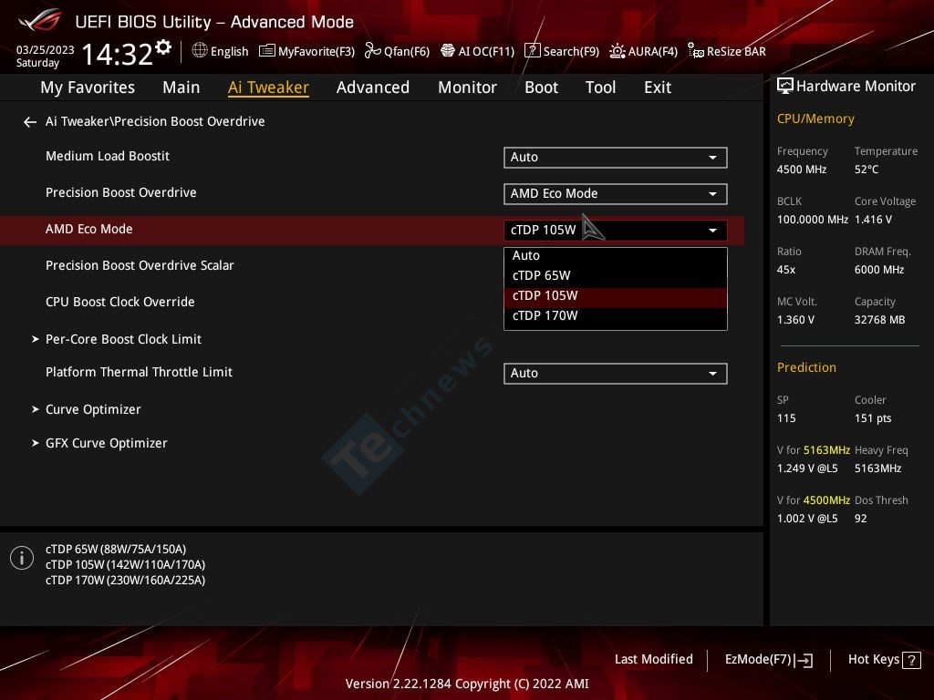Select cTDP 170W option
This screenshot has width=934, height=700.
click(616, 316)
